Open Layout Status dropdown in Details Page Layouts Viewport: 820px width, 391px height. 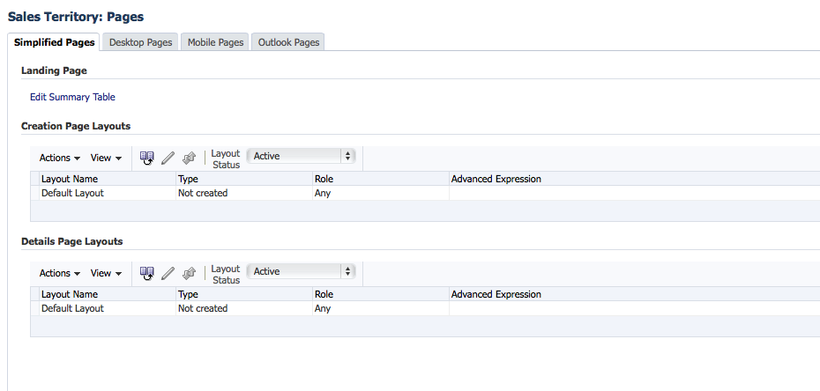point(301,271)
